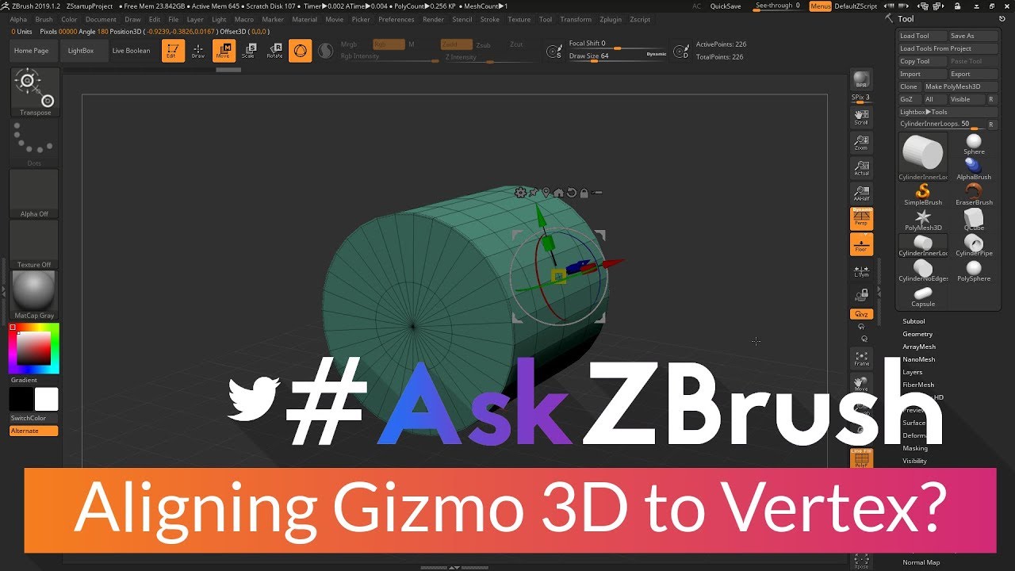This screenshot has height=571, width=1015.
Task: Select the SimpleBrush in the Tool palette
Action: (922, 193)
